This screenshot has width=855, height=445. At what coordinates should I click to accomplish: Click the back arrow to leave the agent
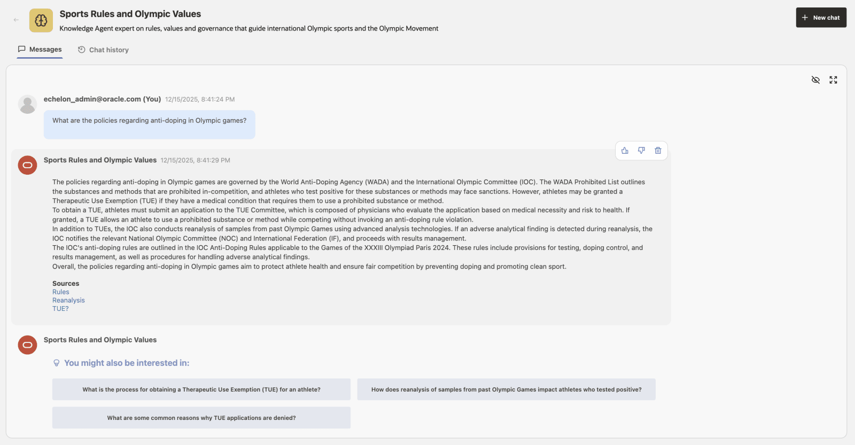click(x=15, y=19)
